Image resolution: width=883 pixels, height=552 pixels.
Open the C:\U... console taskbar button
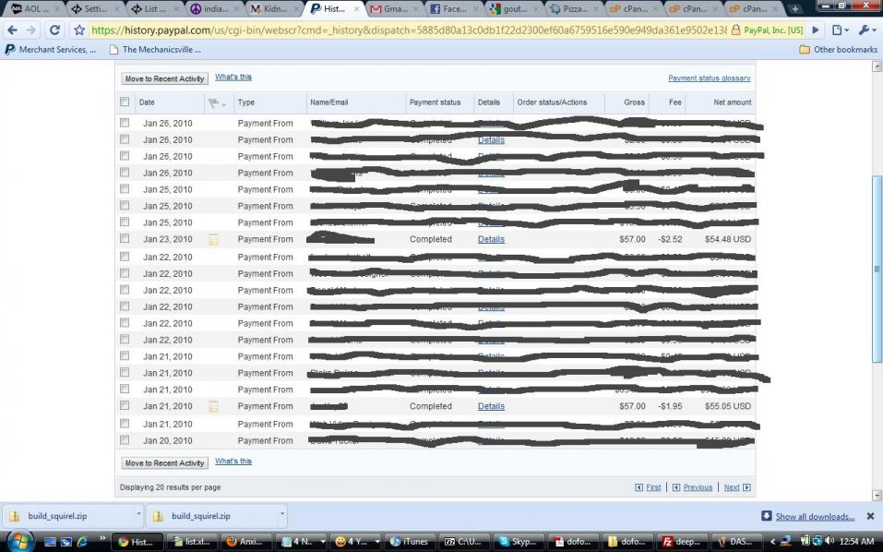pos(463,541)
